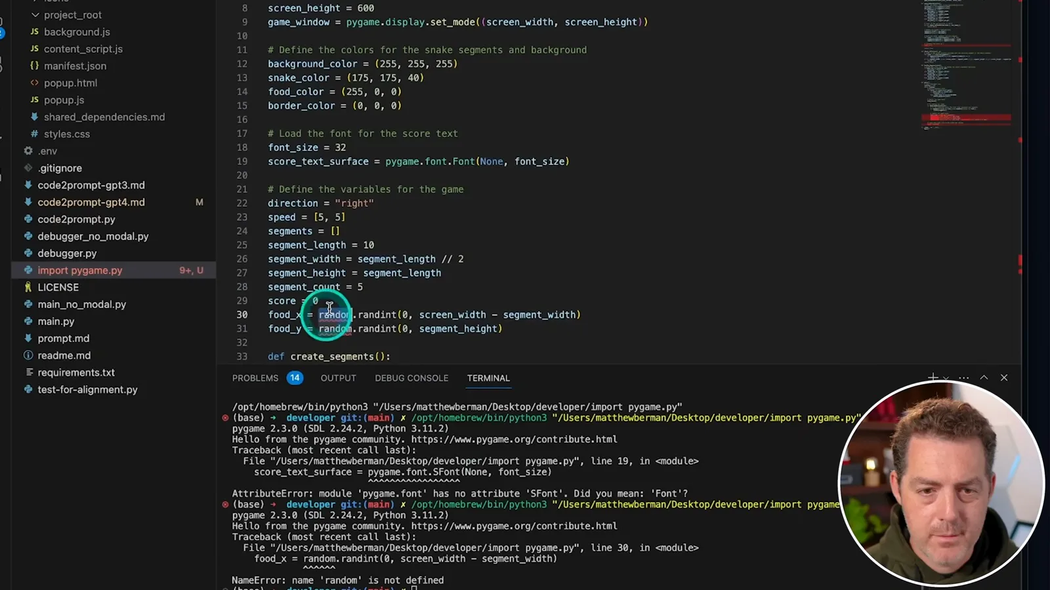Open code2prompt.py in the editor
The height and width of the screenshot is (590, 1050).
[76, 219]
